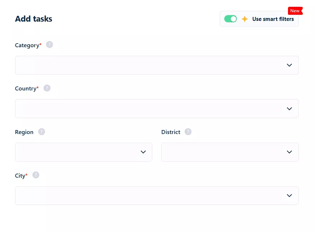Click the help icon next to Country

(47, 88)
